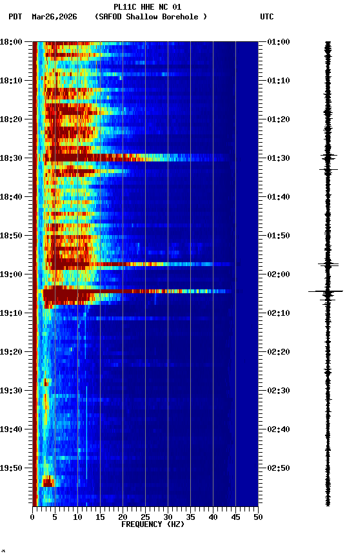Click the 19:30 PDT time label

click(x=11, y=391)
